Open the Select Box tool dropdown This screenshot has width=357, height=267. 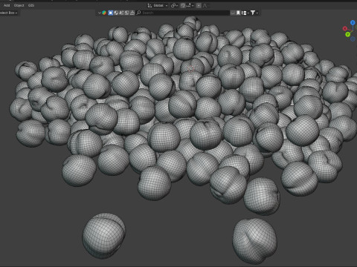click(9, 13)
